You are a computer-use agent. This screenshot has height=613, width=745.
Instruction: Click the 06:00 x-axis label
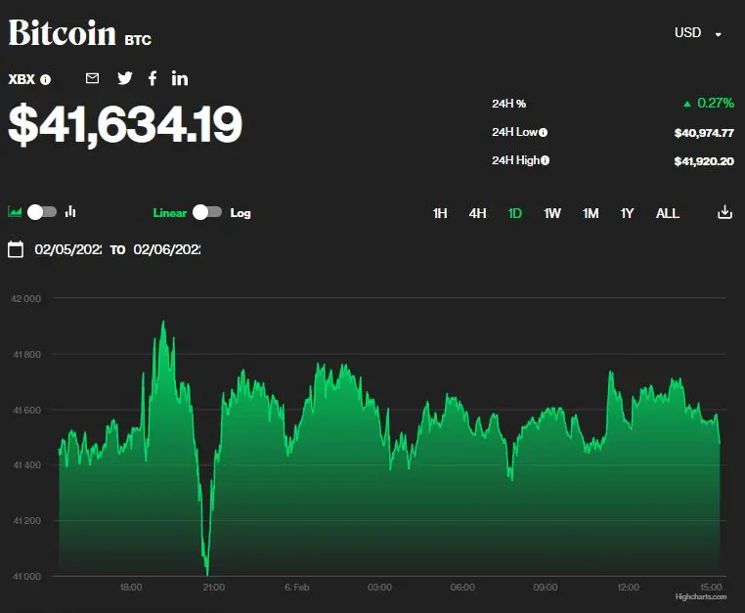462,588
